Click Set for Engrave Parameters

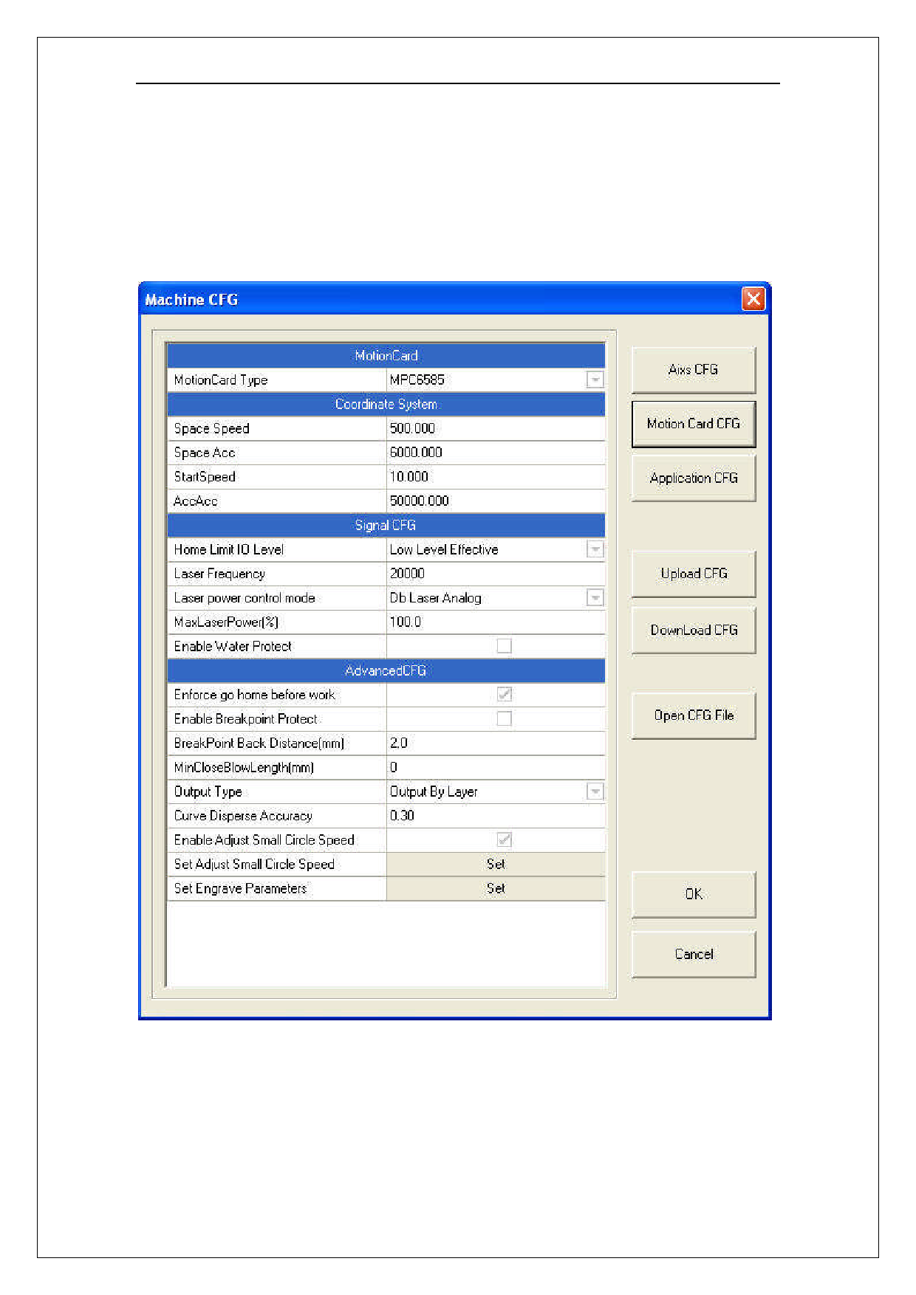(x=496, y=889)
